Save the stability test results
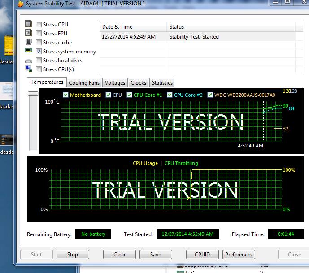This screenshot has width=309, height=273. [x=156, y=255]
